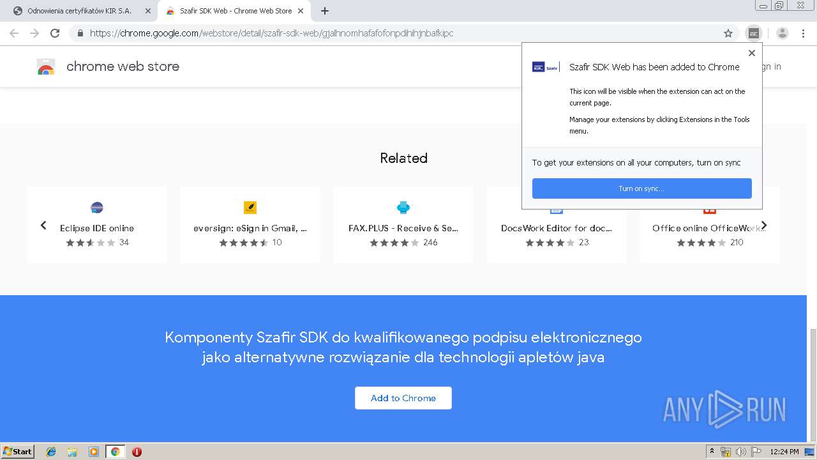This screenshot has height=460, width=817.
Task: Open 'FAX.PLUS - Receive & Se...' card
Action: [403, 225]
